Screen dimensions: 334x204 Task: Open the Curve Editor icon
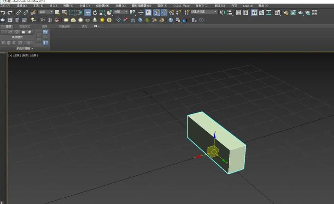(261, 13)
